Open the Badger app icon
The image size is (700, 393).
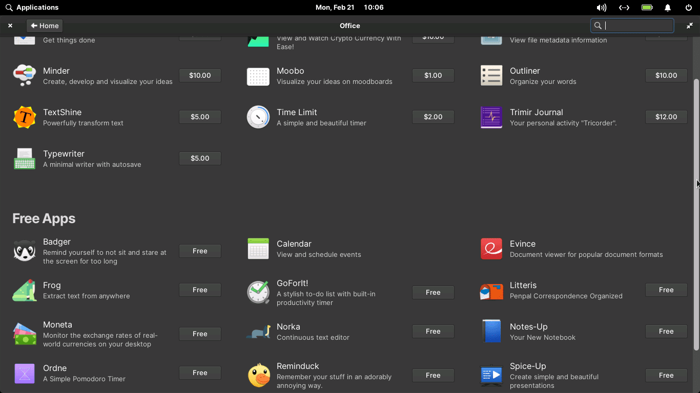coord(25,251)
